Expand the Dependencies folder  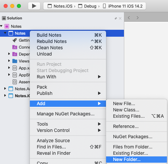pyautogui.click(x=9, y=54)
